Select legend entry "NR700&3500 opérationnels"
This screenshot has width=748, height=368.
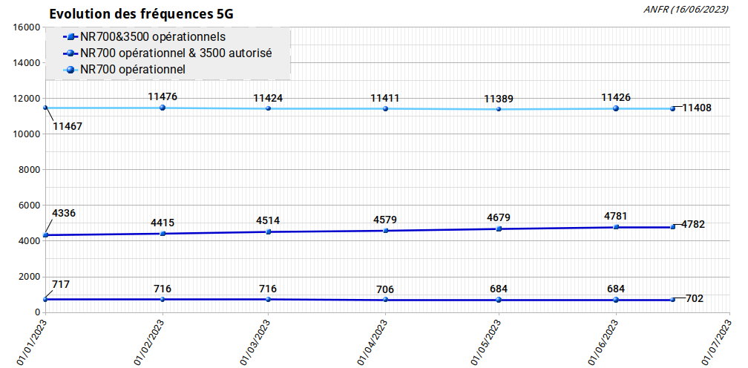point(153,36)
